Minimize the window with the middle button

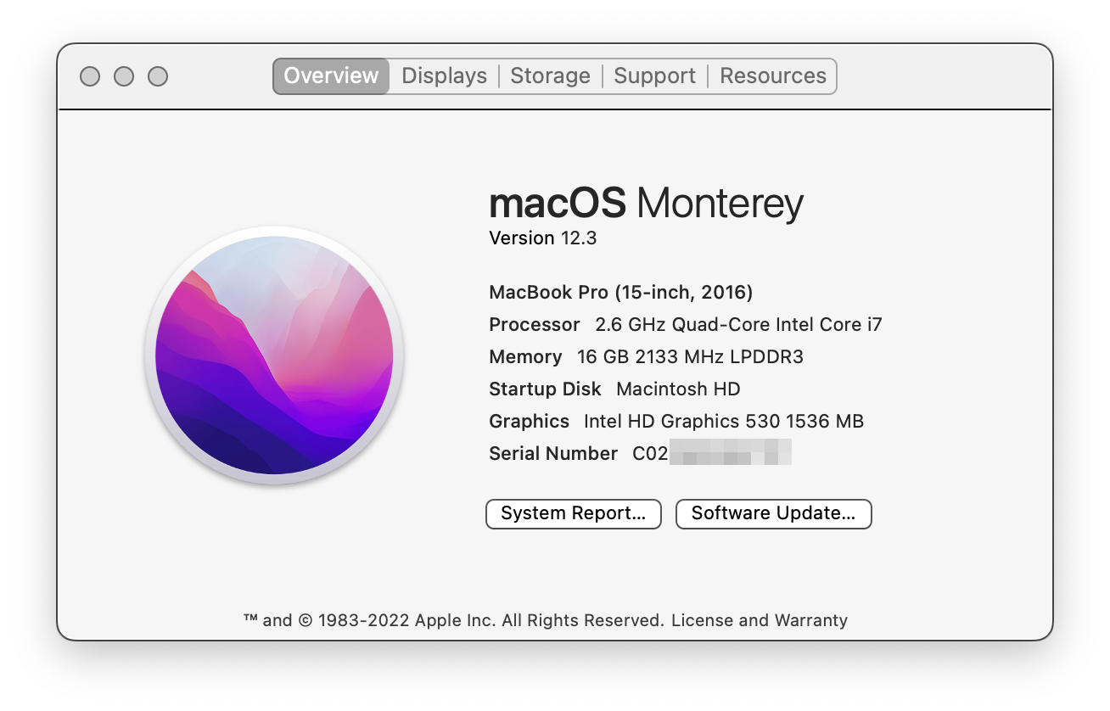tap(124, 76)
